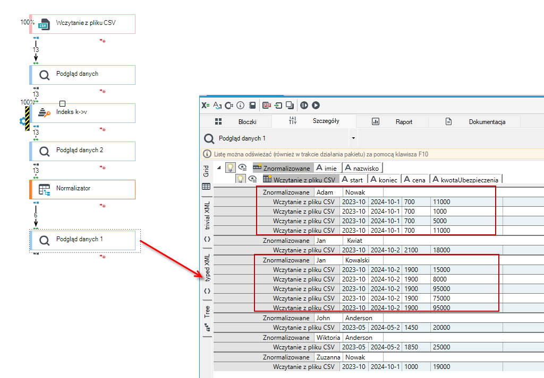Toggle the eye visibility icon on the Wczytanie z pliku CSV header row
The width and height of the screenshot is (544, 378).
coord(252,179)
